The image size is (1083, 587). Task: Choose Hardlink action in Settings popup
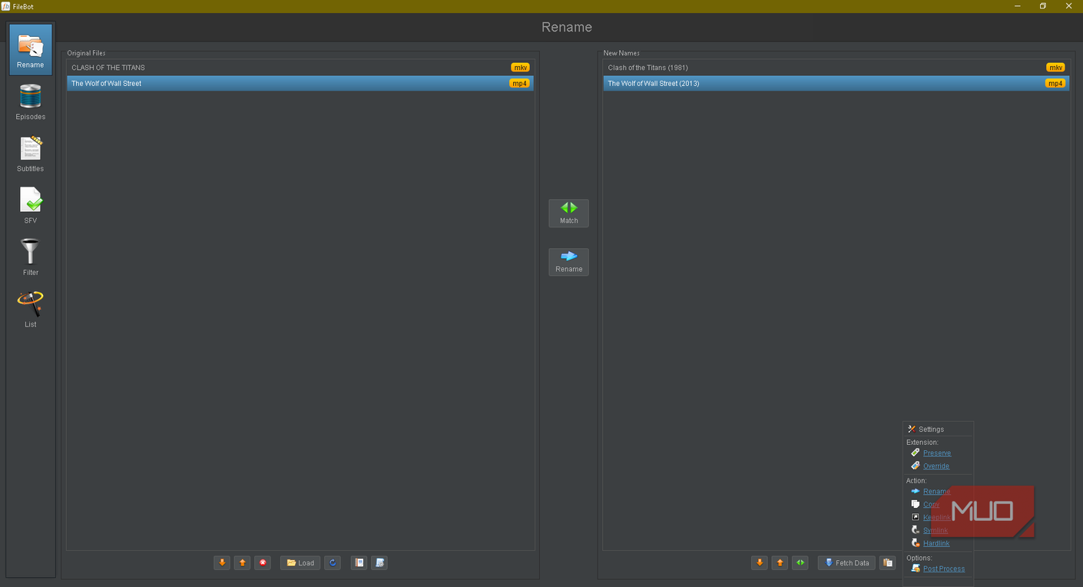coord(936,543)
